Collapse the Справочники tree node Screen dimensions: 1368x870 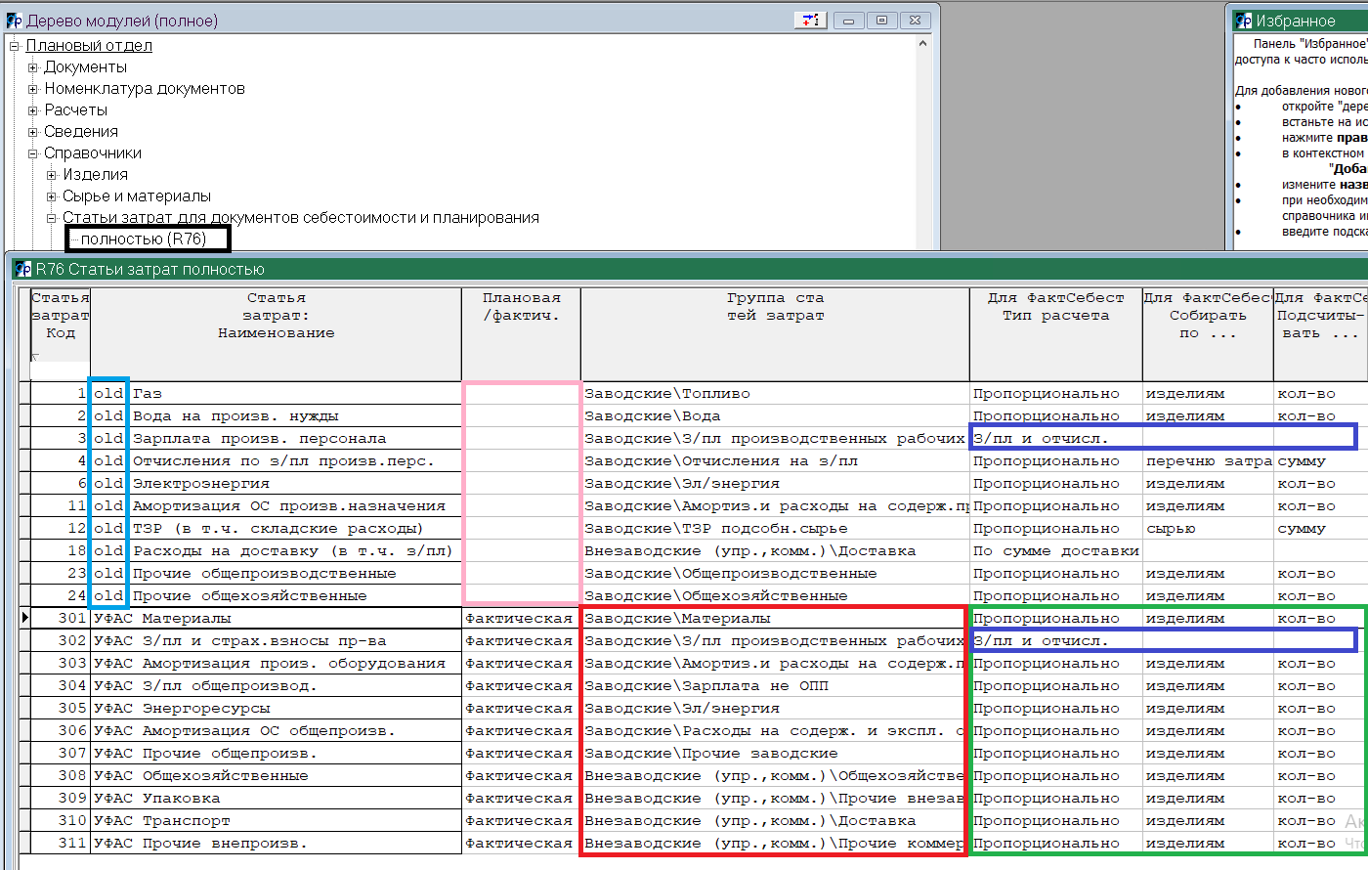[33, 153]
